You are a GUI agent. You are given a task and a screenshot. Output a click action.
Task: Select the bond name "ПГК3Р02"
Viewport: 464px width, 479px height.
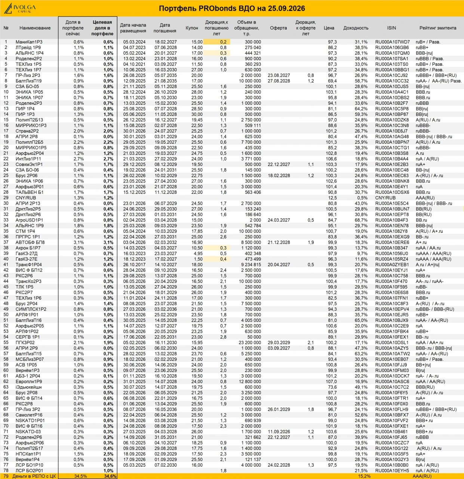pos(25,342)
